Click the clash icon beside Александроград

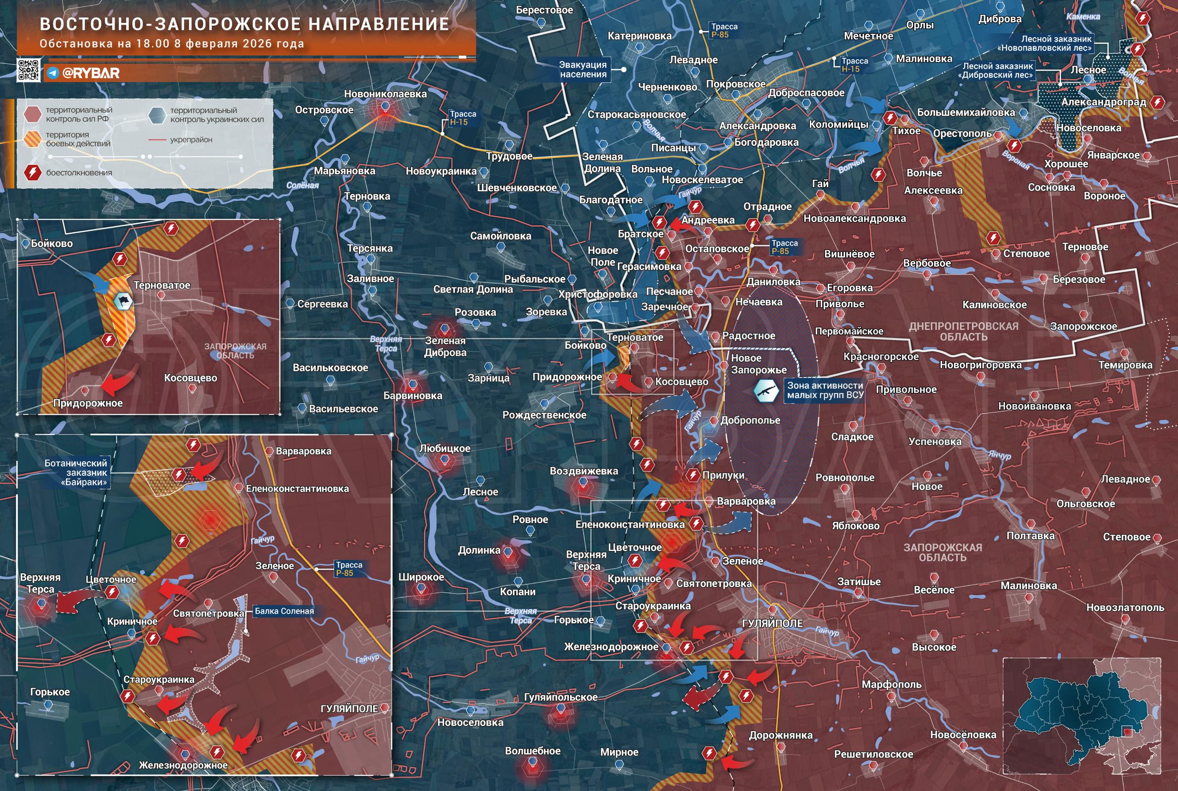coord(1157,103)
